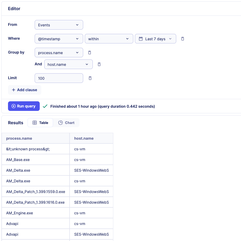
Task: Add a new clause
Action: [25, 90]
